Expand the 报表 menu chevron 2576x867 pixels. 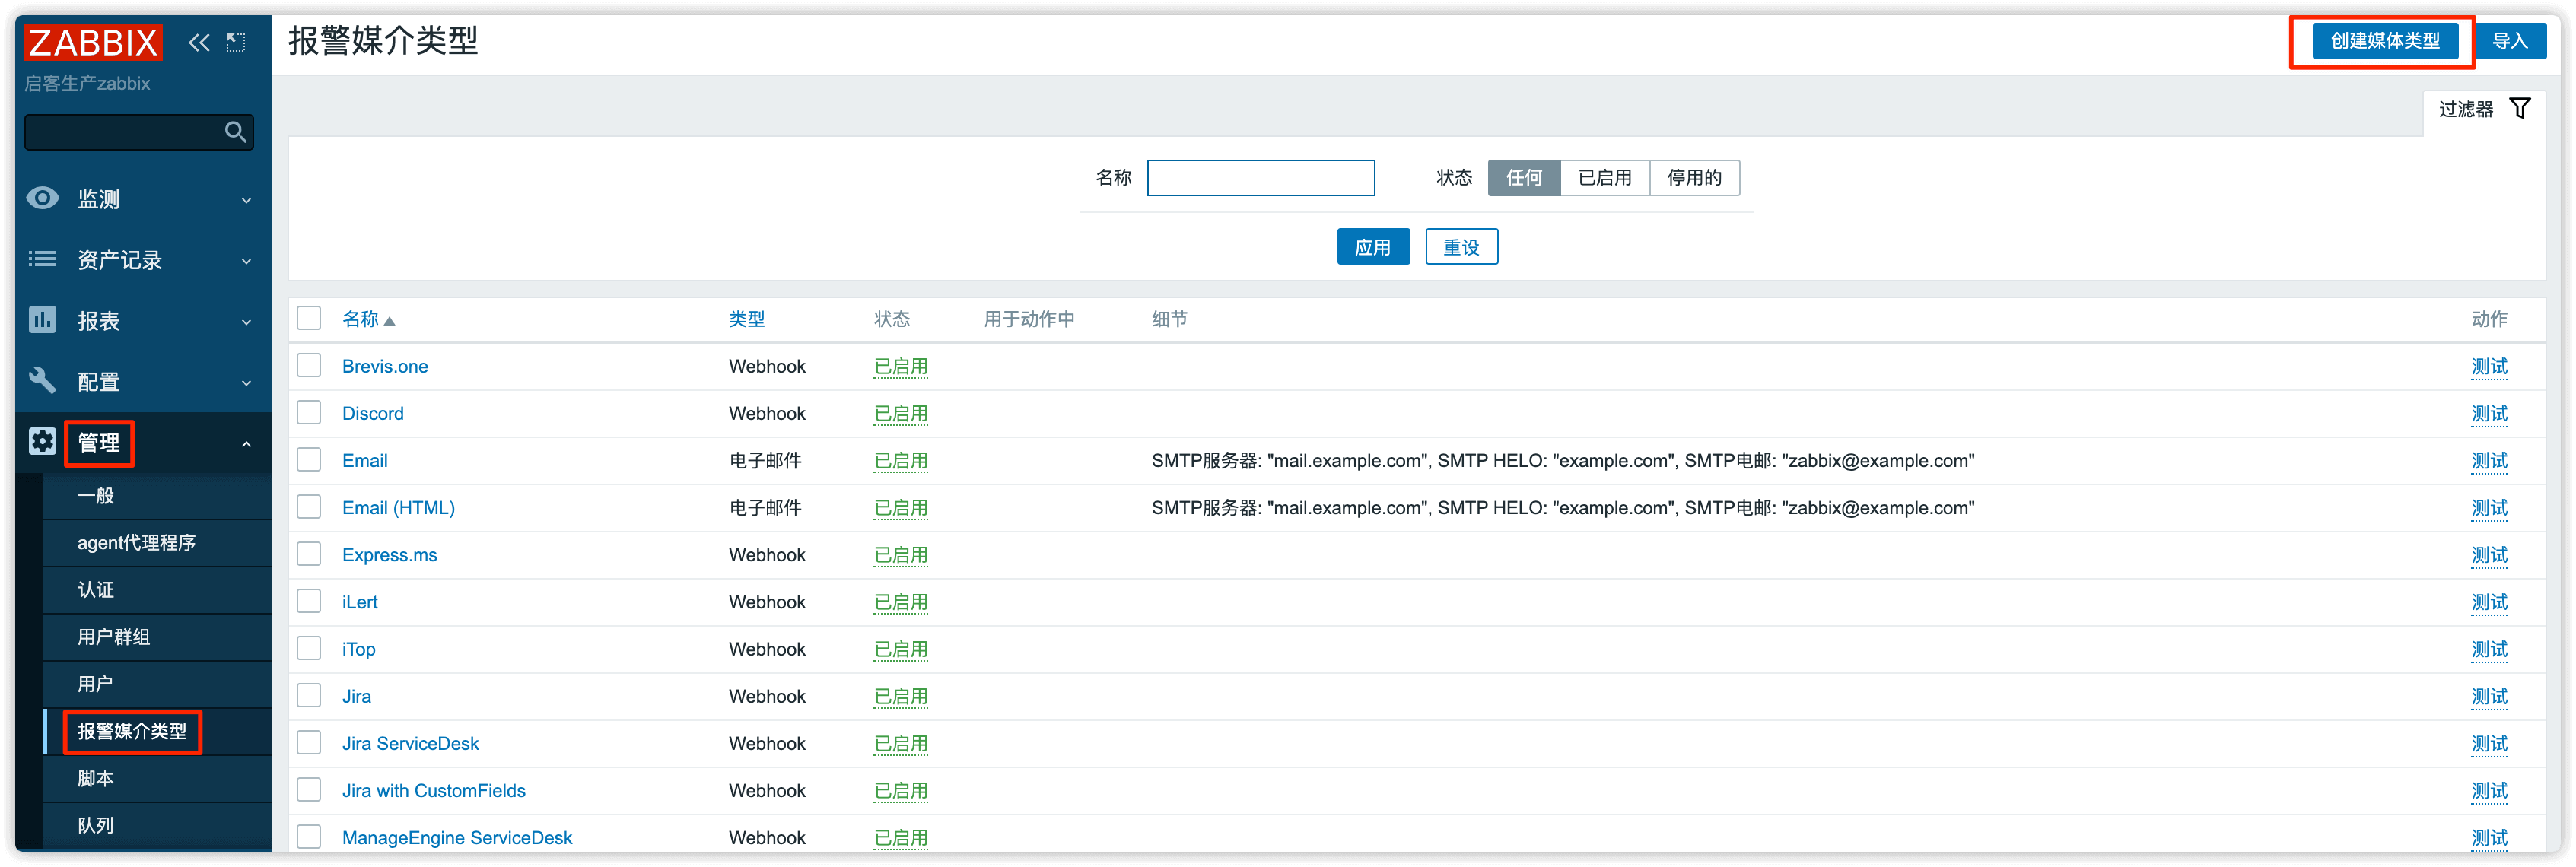246,322
